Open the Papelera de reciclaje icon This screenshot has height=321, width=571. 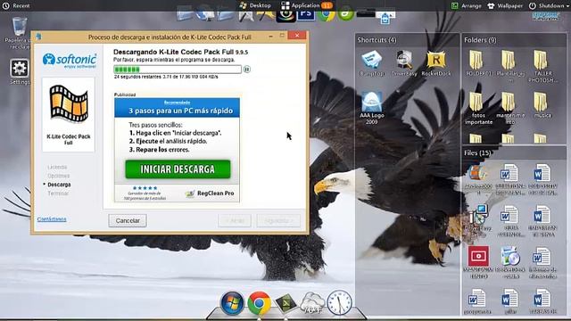(19, 33)
